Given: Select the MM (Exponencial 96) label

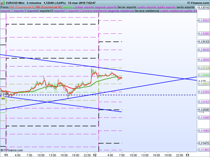Looking at the screenshot, I should click(49, 7).
